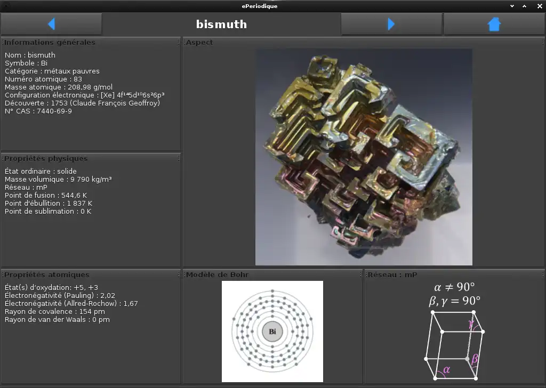Screen dimensions: 546x388
Task: Select the Propriétés physiques panel title
Action: coord(46,158)
